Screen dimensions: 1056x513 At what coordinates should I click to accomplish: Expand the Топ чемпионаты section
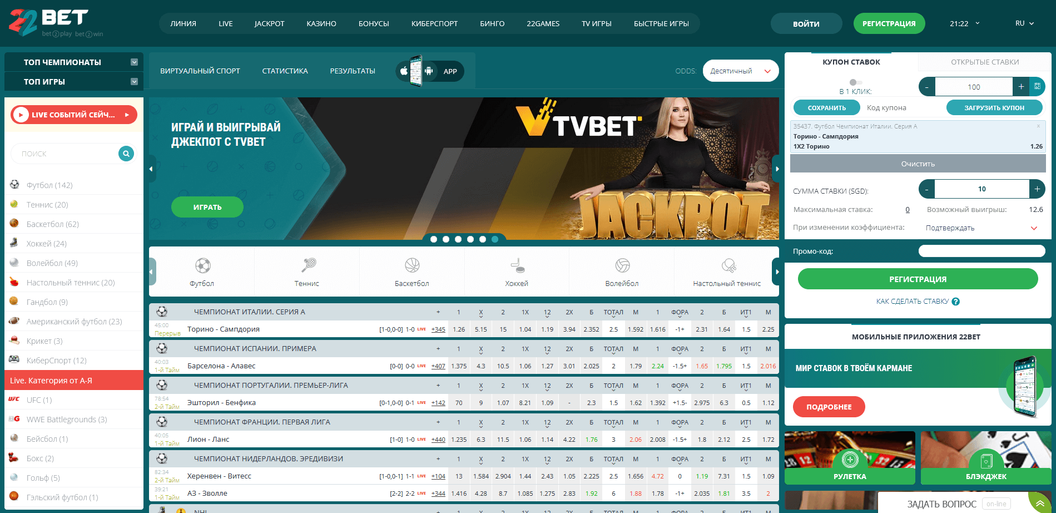74,62
